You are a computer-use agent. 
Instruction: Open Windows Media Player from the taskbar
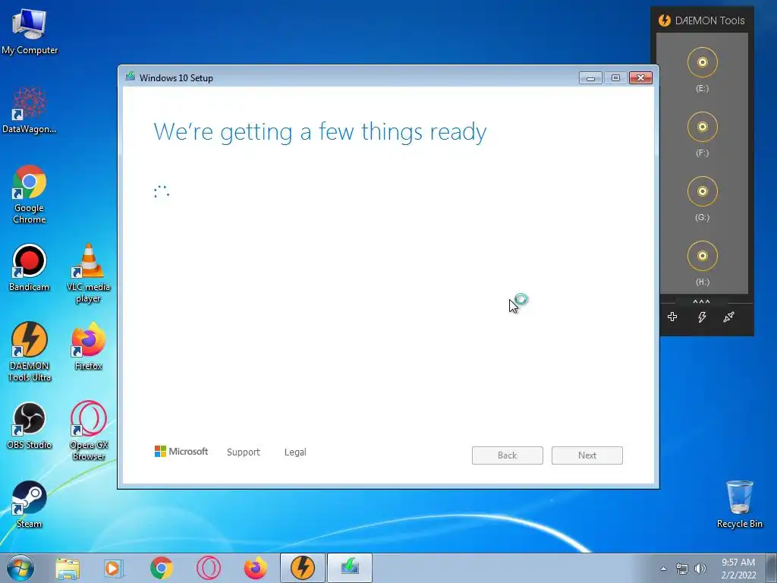(114, 568)
